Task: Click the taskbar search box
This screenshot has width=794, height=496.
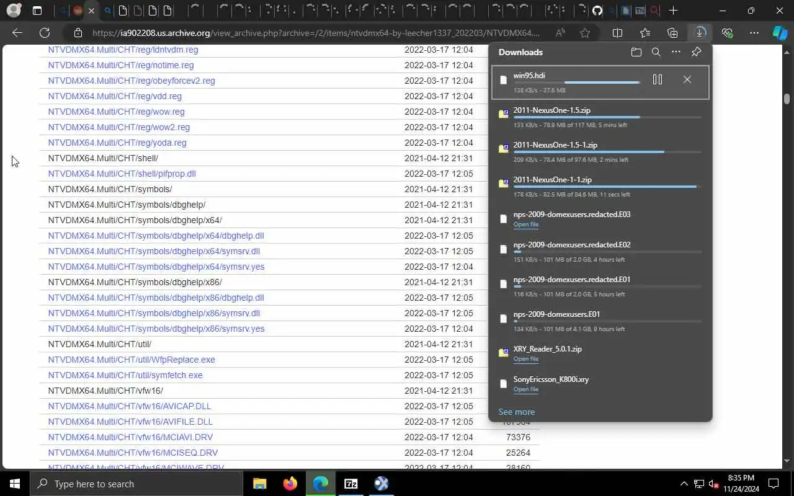Action: click(136, 484)
